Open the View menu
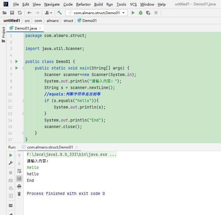The height and width of the screenshot is (215, 221). tap(37, 4)
